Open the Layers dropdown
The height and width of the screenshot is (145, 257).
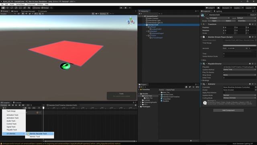[238, 8]
